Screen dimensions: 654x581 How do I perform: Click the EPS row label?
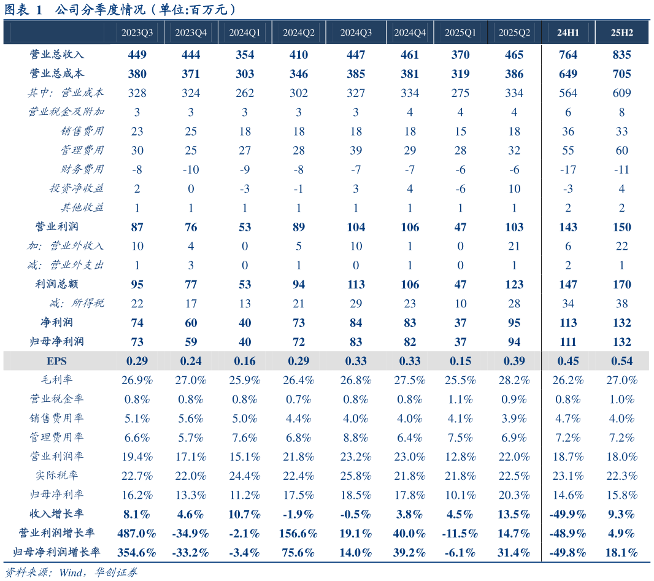pyautogui.click(x=57, y=361)
